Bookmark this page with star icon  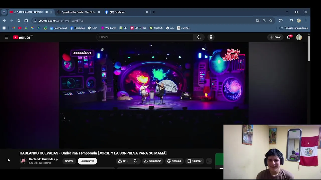271,20
